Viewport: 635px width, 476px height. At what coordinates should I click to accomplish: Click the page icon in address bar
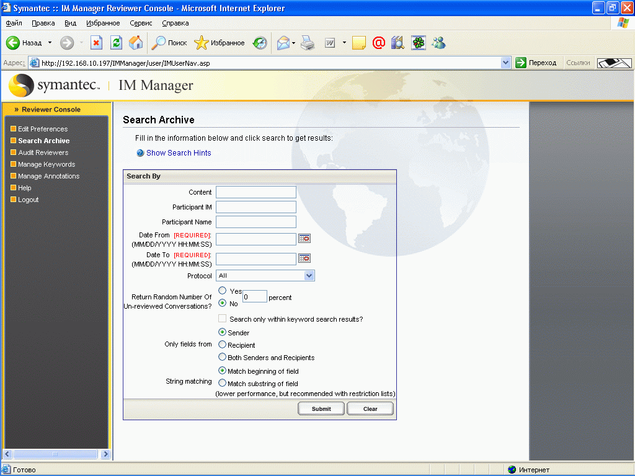[x=35, y=63]
